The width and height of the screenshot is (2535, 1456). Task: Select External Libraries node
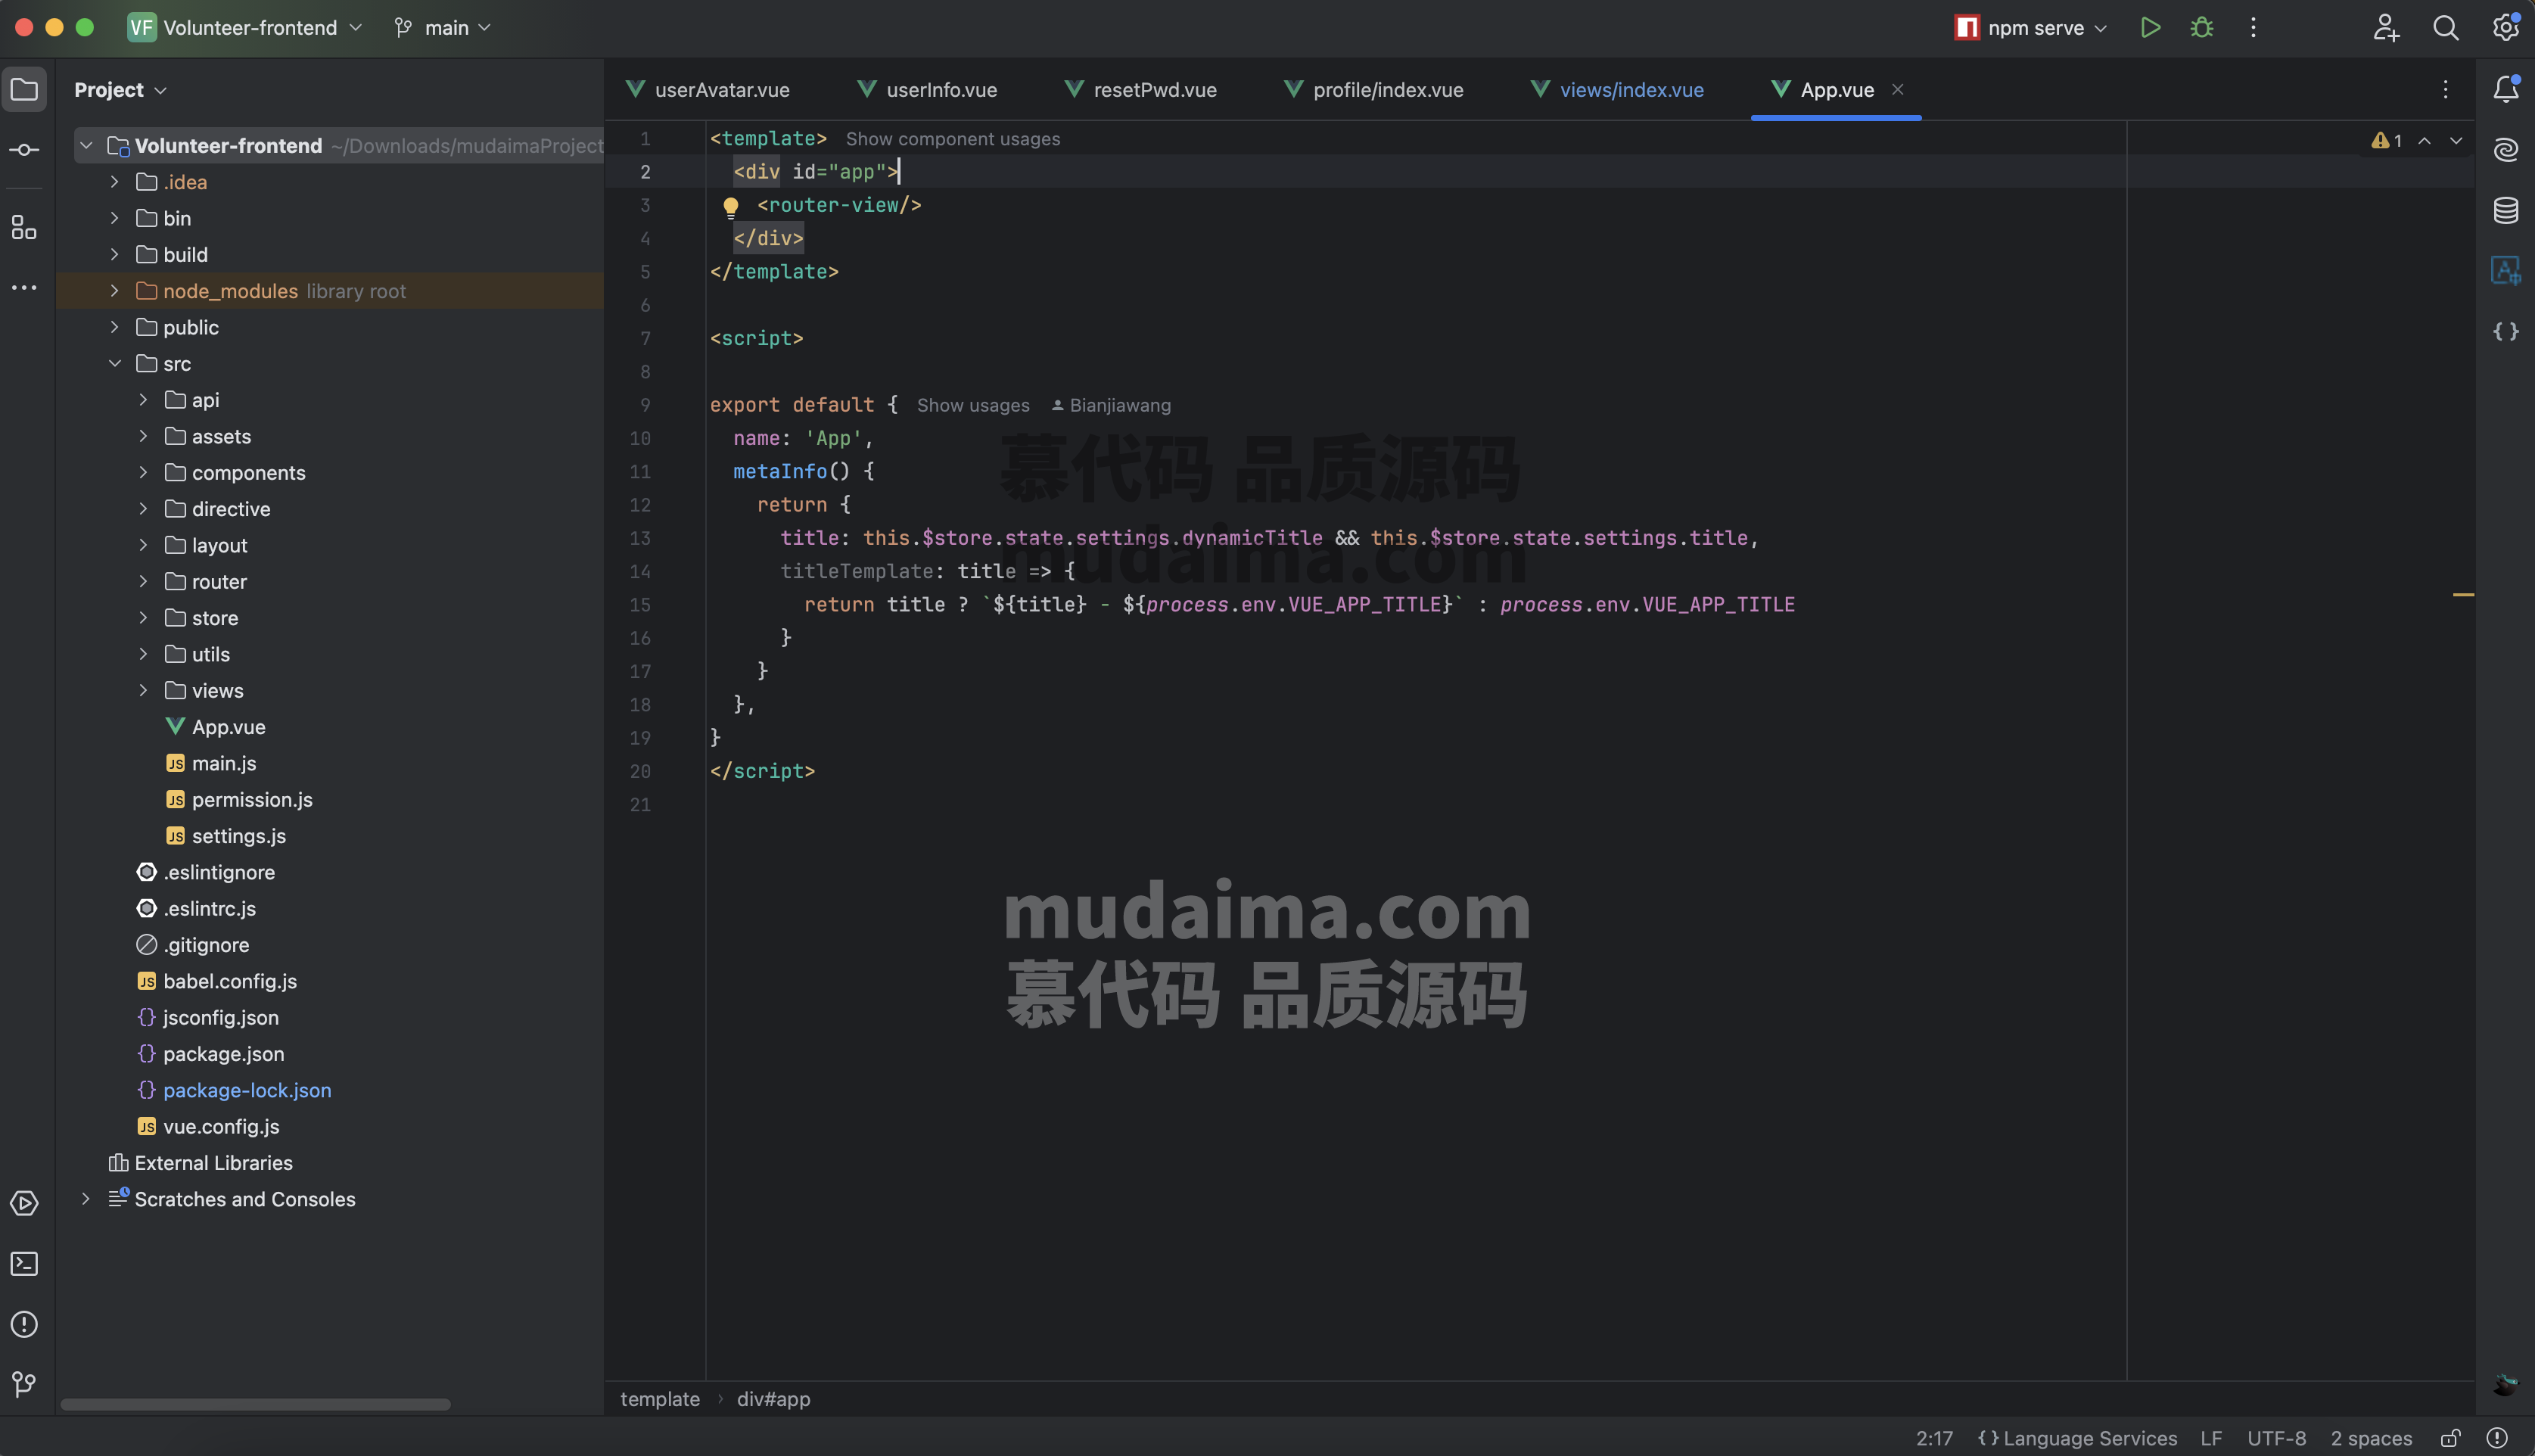213,1163
